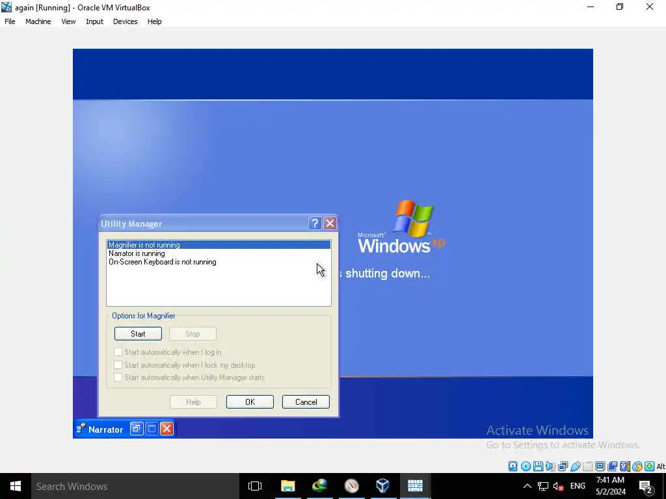The height and width of the screenshot is (499, 666).
Task: Click the Narrator icon in its title bar
Action: [81, 429]
